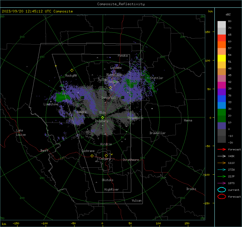Image resolution: width=242 pixels, height=227 pixels.
Task: Pick the blue 36-33 dBZ color swatch
Action: [x=222, y=99]
